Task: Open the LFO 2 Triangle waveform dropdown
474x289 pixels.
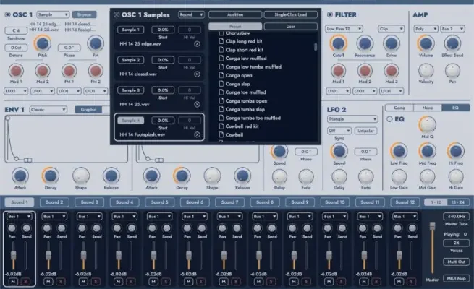Action: click(x=349, y=118)
